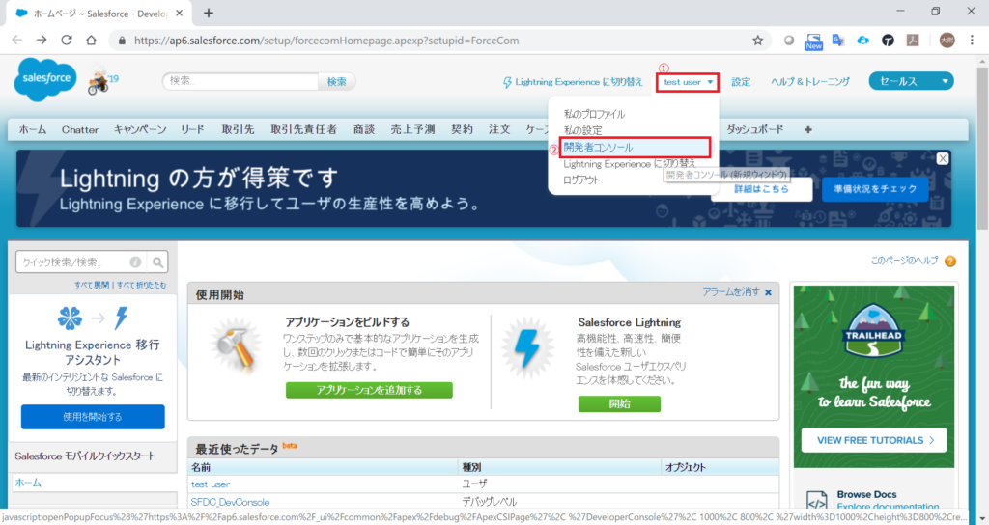The image size is (989, 525).
Task: Click the Salesforce cloud logo
Action: click(x=44, y=81)
